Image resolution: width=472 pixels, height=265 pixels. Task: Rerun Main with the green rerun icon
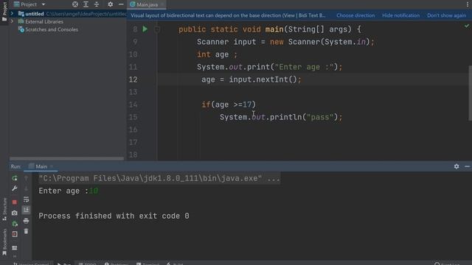(x=15, y=178)
